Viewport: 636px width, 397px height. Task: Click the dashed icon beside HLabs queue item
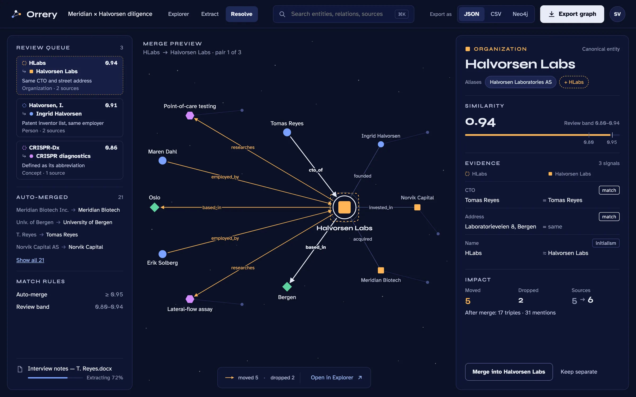(x=24, y=63)
